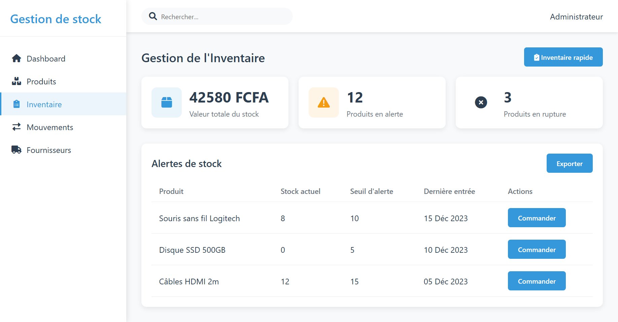This screenshot has width=618, height=322.
Task: Reorder Câbles HDMI 2m via Commander
Action: pyautogui.click(x=537, y=281)
